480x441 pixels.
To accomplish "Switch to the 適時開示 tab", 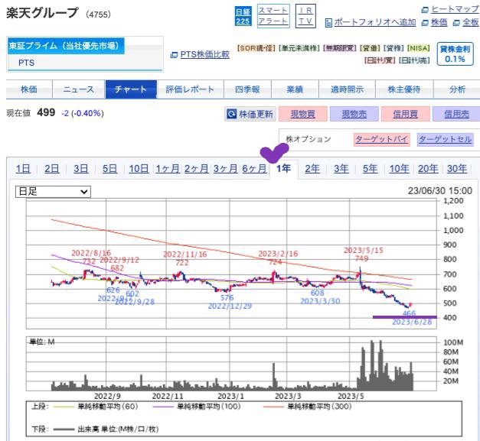I will pos(347,89).
